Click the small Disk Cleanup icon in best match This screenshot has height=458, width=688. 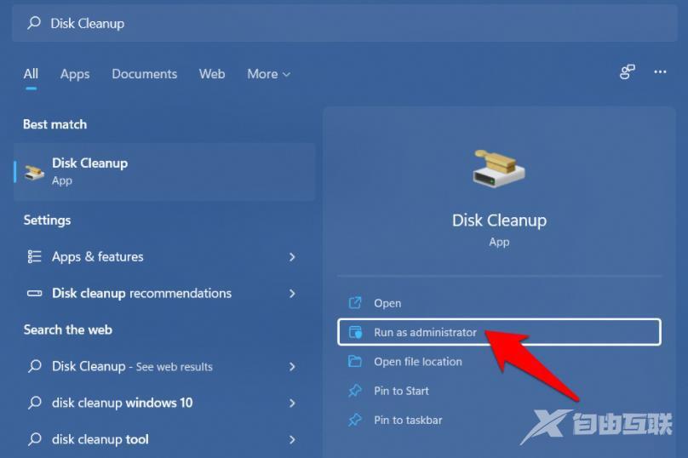[34, 172]
